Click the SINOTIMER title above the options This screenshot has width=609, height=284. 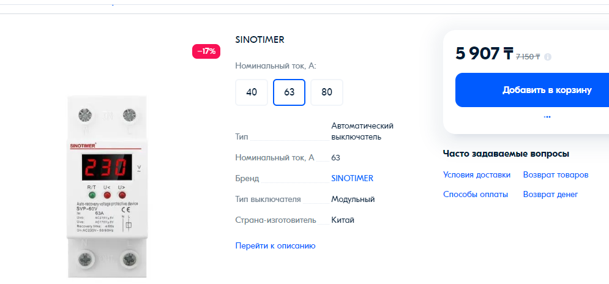point(260,40)
